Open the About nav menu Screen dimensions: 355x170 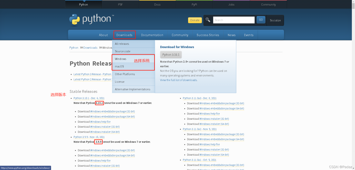click(x=103, y=35)
